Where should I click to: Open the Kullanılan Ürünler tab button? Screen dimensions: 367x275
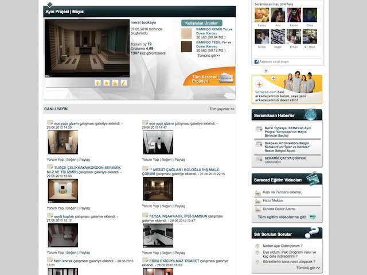(x=201, y=23)
